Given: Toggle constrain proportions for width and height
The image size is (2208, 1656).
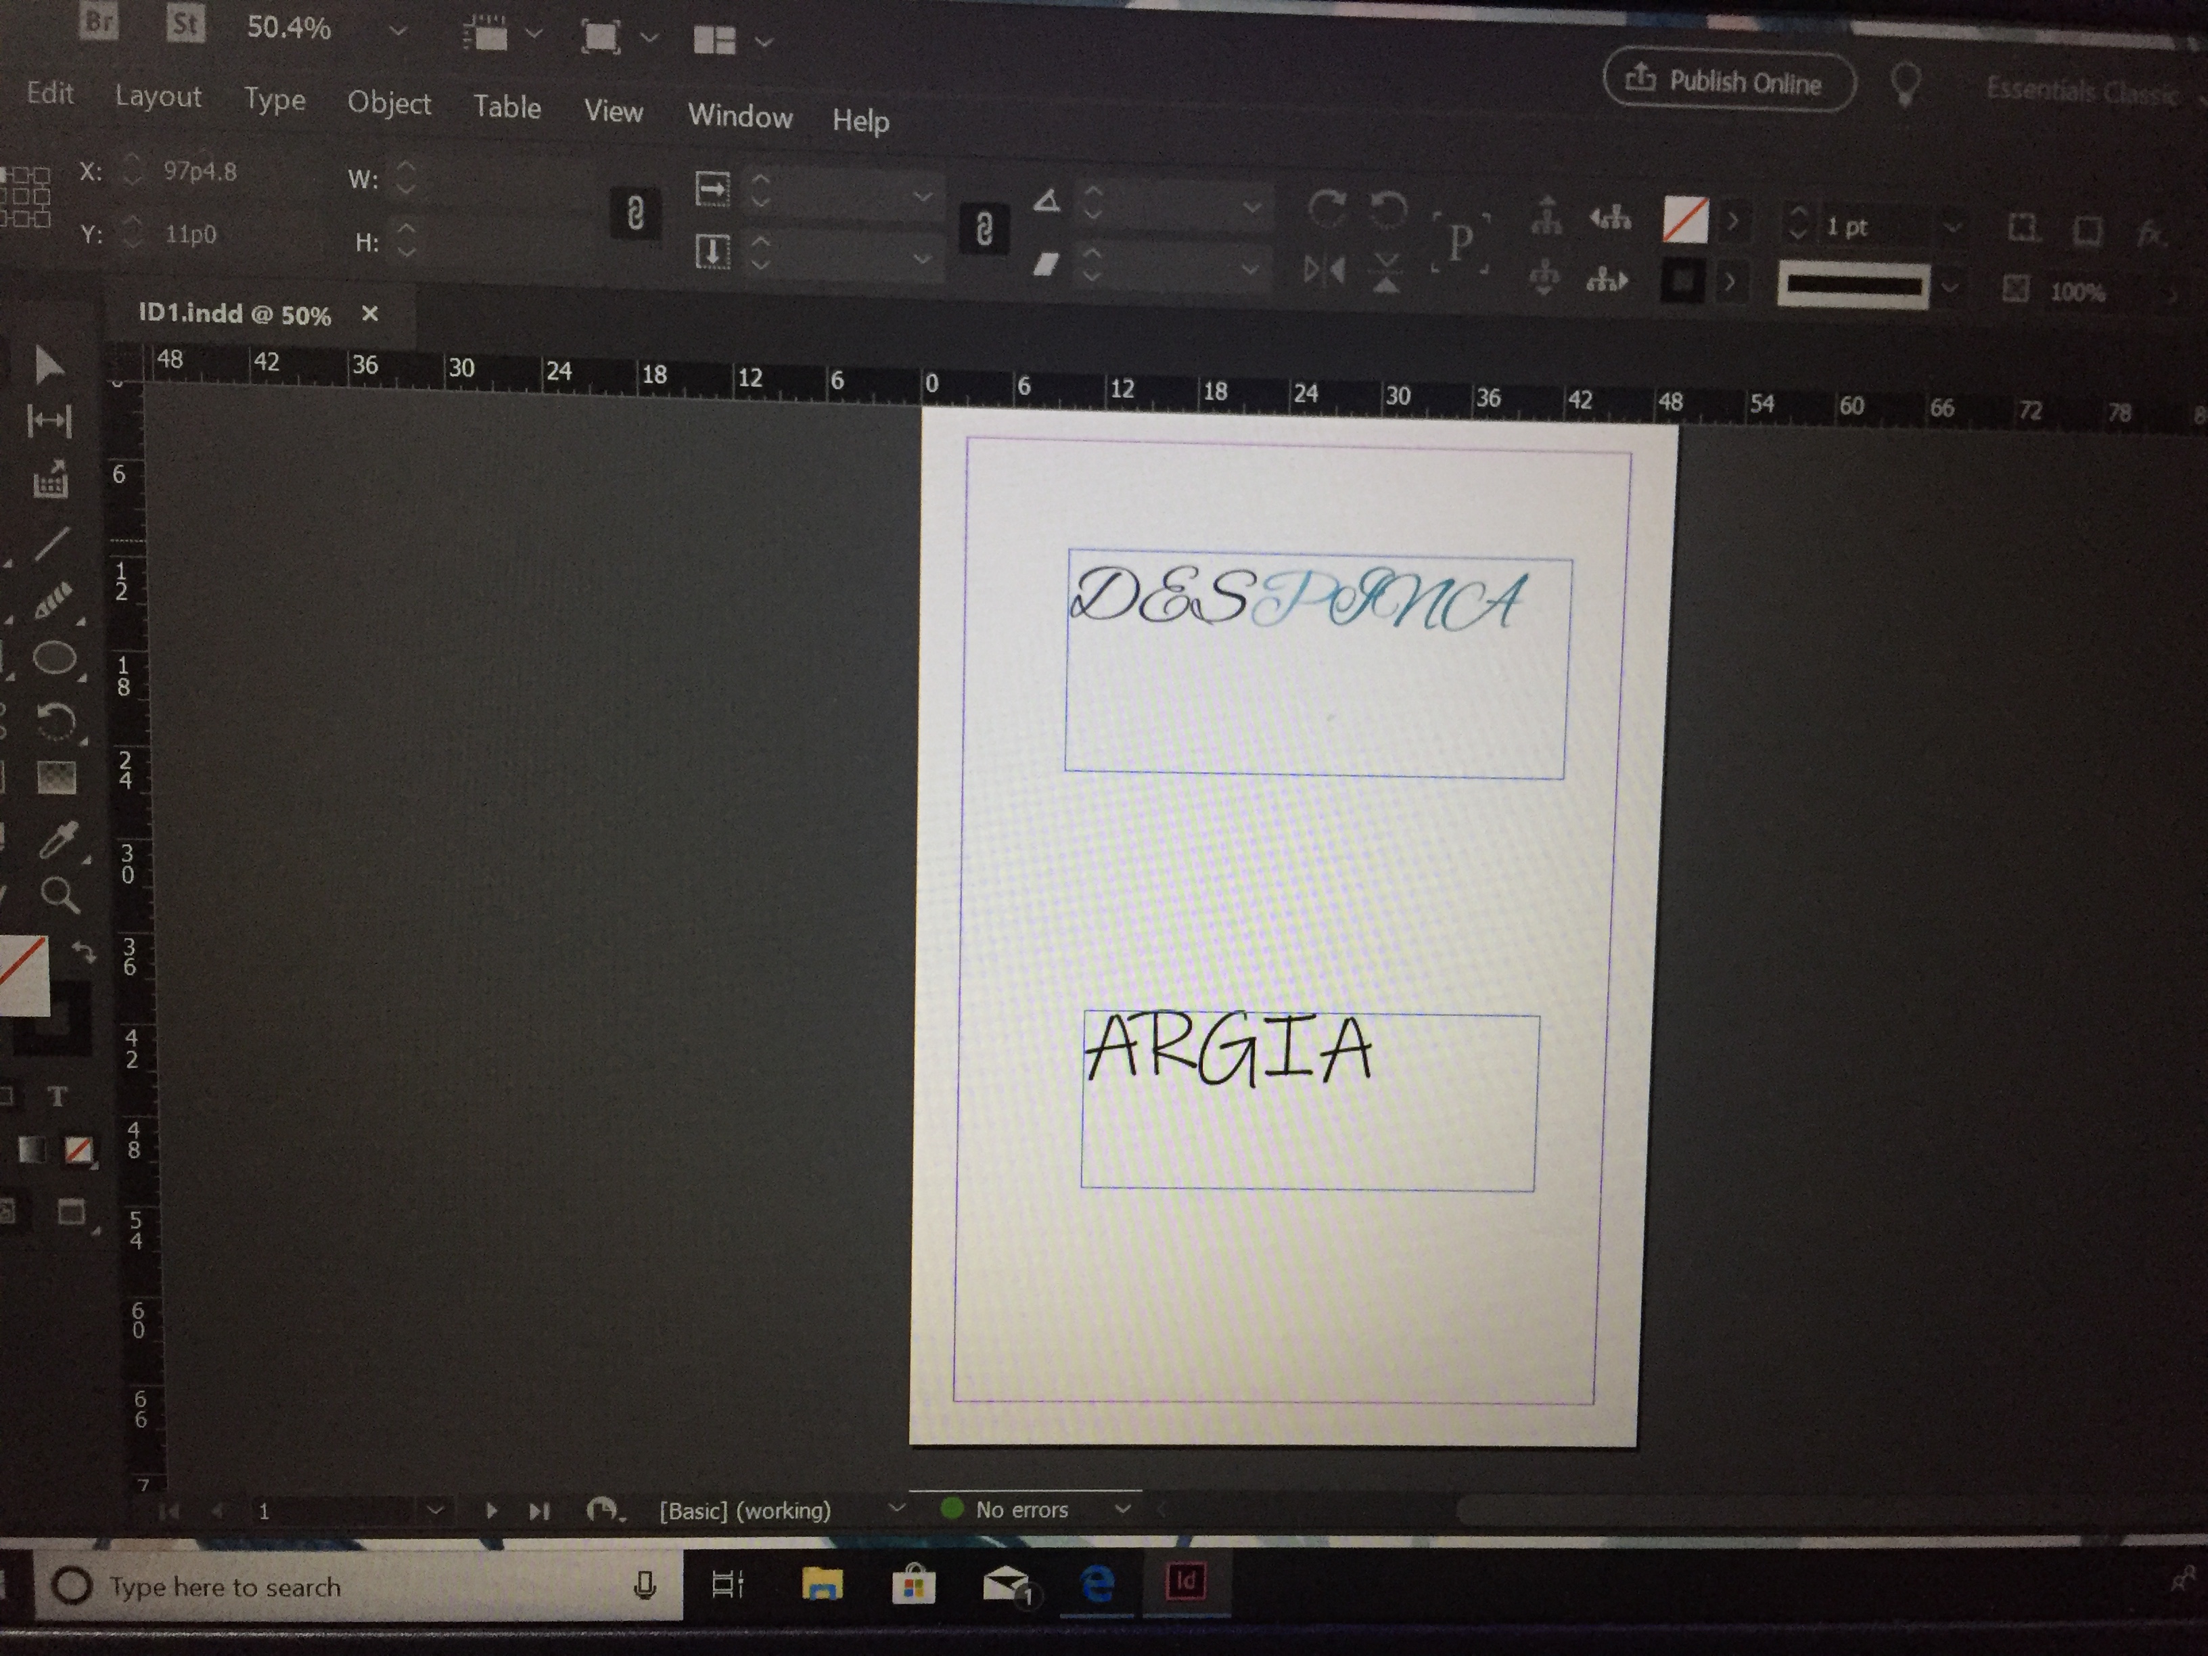Looking at the screenshot, I should pyautogui.click(x=635, y=214).
